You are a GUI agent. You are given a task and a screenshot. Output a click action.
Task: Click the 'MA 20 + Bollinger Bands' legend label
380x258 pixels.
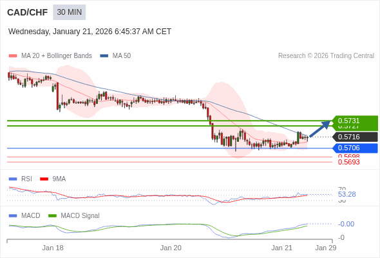[57, 56]
